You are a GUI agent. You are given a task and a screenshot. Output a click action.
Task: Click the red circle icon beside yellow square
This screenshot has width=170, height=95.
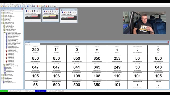click(x=38, y=6)
